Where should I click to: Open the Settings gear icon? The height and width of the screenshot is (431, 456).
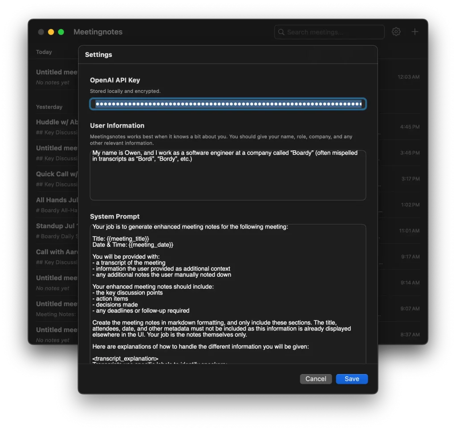coord(396,32)
